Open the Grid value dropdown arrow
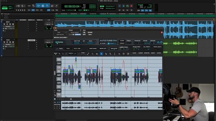The height and width of the screenshot is (121, 216). 114,6
